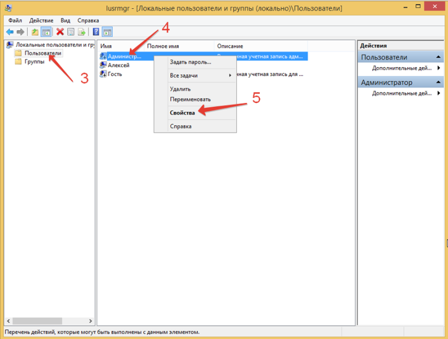Go up one level using folder icon

click(35, 31)
